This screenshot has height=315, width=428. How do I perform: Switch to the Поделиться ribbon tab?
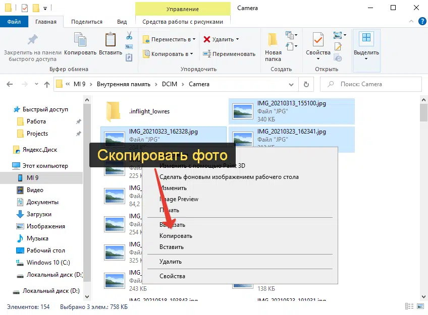pyautogui.click(x=87, y=22)
